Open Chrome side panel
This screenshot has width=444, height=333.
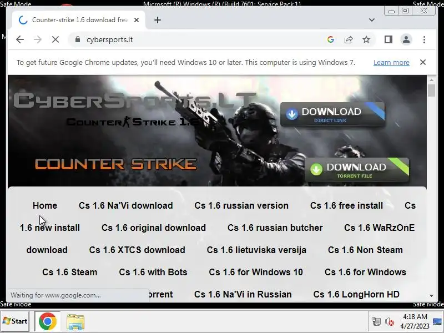(388, 39)
